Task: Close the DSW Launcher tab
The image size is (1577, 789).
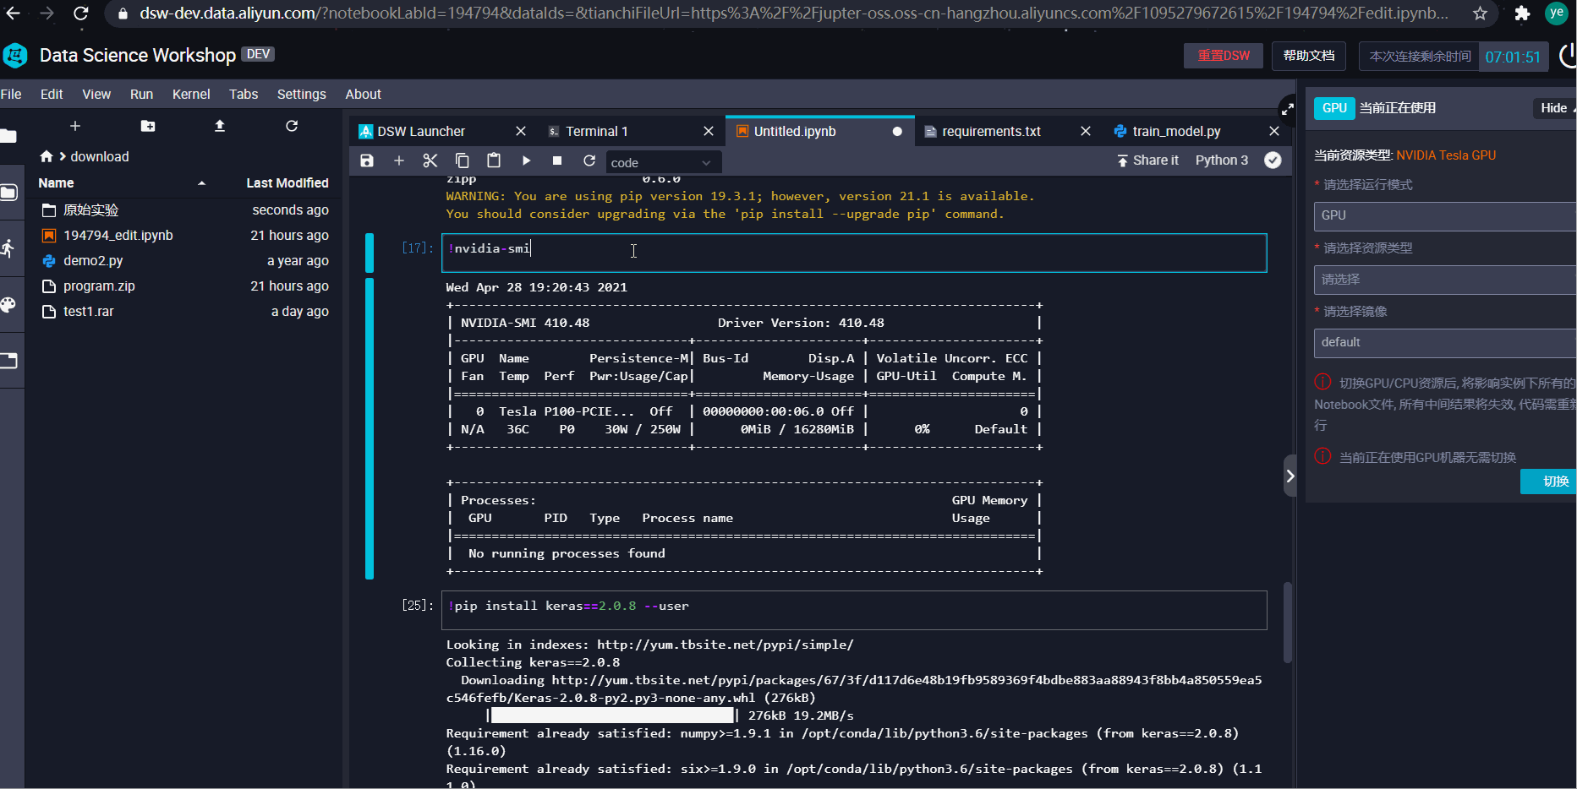Action: click(x=521, y=131)
